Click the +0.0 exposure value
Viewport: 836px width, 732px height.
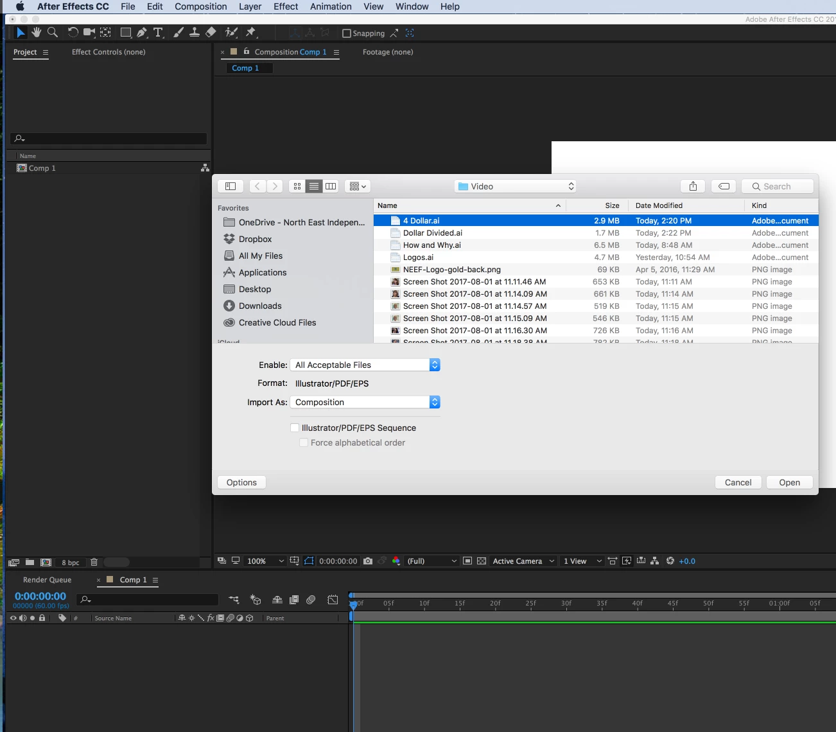tap(687, 561)
